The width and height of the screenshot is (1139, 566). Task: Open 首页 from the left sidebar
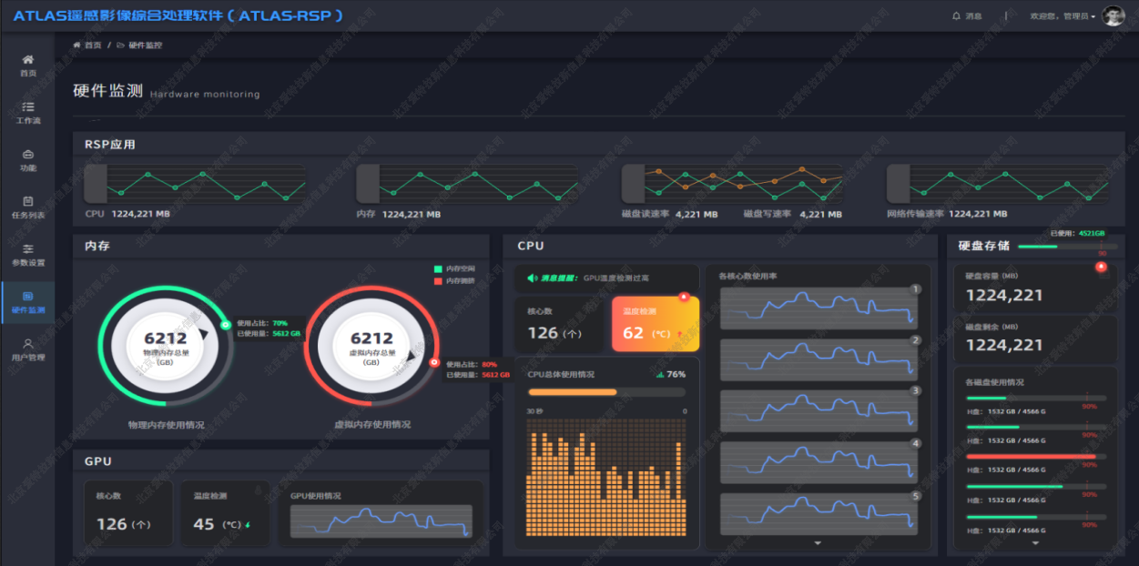click(x=28, y=64)
